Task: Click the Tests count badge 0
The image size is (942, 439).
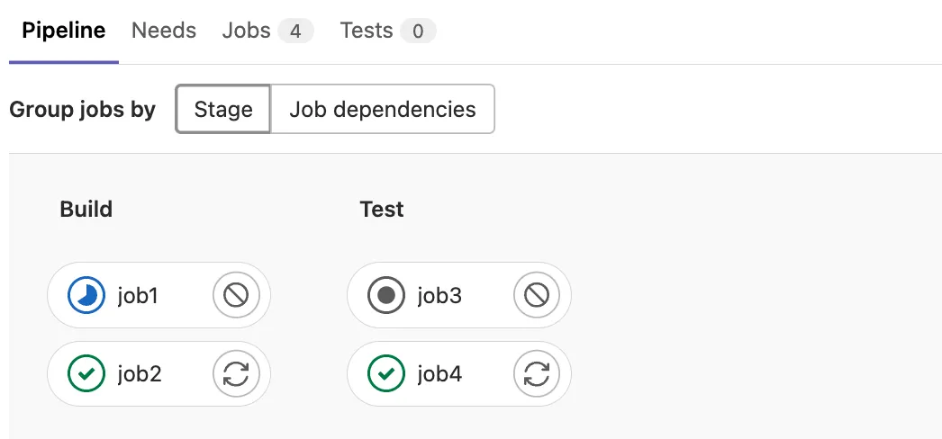Action: 418,31
